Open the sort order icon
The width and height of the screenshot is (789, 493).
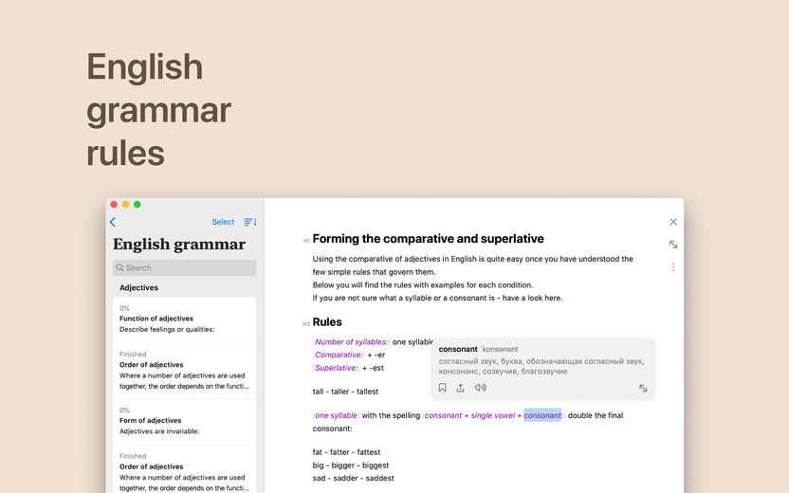(250, 222)
